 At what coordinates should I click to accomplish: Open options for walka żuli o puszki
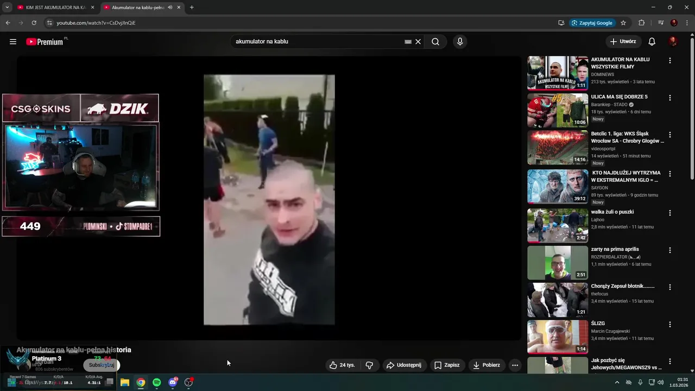669,213
